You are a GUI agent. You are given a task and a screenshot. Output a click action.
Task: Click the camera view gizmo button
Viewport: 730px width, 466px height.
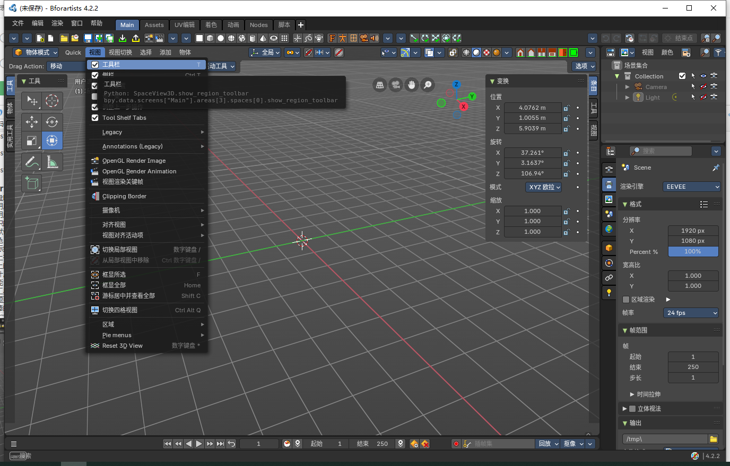point(396,85)
